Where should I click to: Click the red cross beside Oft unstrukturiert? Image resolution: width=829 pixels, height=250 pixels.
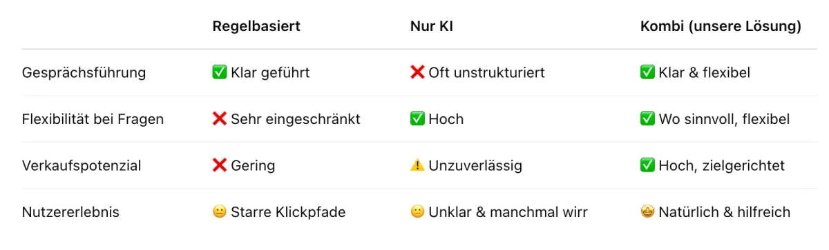pyautogui.click(x=417, y=72)
